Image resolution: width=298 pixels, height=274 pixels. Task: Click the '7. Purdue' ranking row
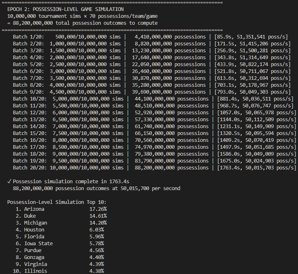pyautogui.click(x=60, y=250)
